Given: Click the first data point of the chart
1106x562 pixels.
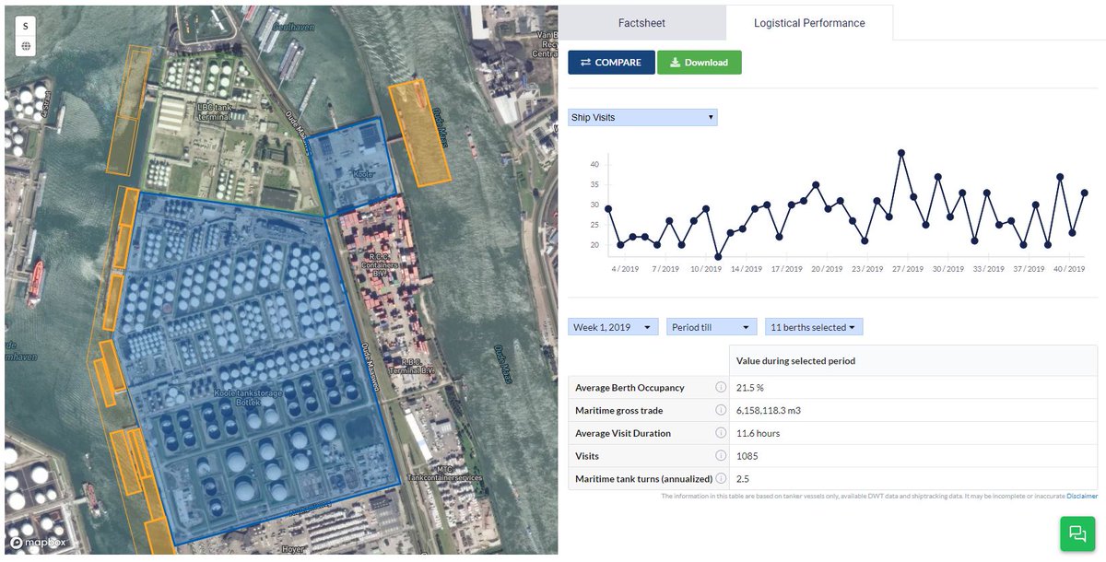Looking at the screenshot, I should (608, 209).
